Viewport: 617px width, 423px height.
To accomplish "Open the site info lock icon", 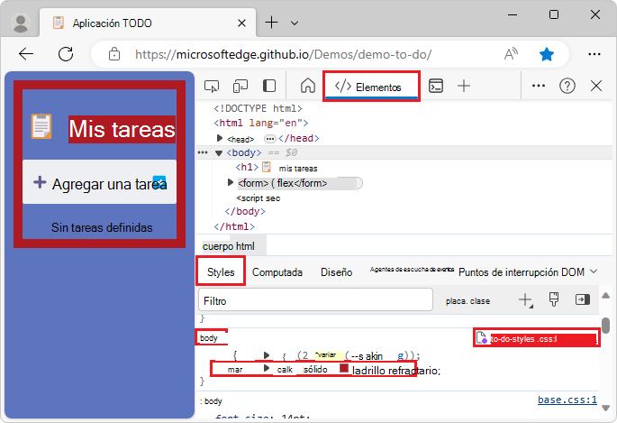I will pyautogui.click(x=114, y=54).
